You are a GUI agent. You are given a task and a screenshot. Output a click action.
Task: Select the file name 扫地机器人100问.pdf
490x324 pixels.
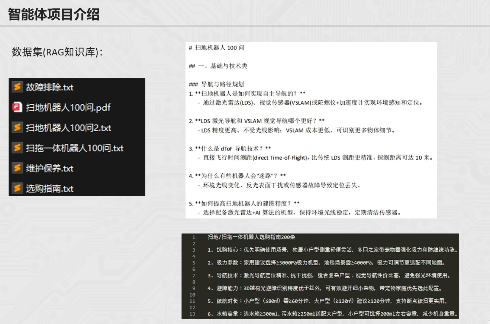[68, 108]
